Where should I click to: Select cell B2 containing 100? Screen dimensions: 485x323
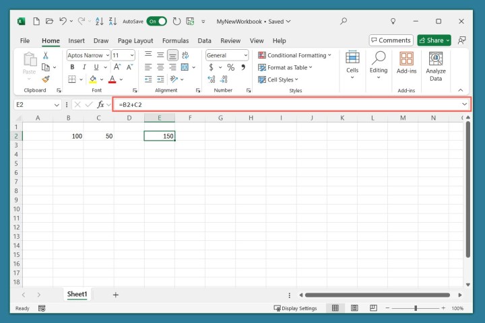pyautogui.click(x=68, y=136)
